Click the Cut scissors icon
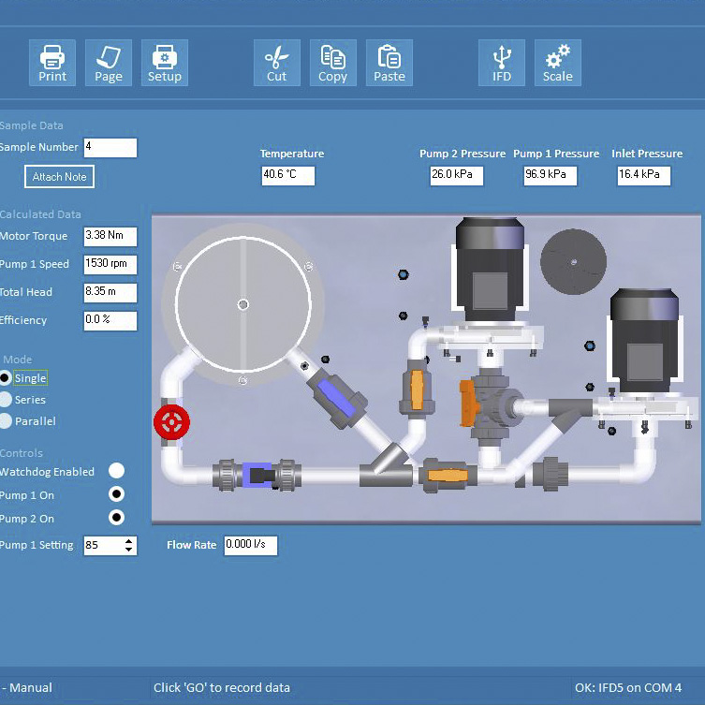This screenshot has width=705, height=705. pyautogui.click(x=277, y=63)
